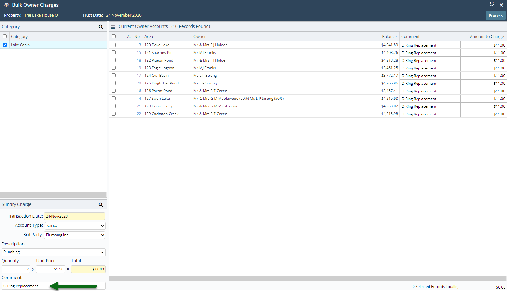Click the Total amount field
This screenshot has width=507, height=291.
click(88, 269)
